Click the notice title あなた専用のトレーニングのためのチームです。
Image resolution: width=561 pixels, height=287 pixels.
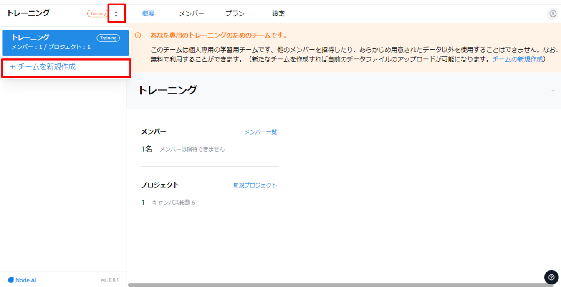[x=219, y=36]
